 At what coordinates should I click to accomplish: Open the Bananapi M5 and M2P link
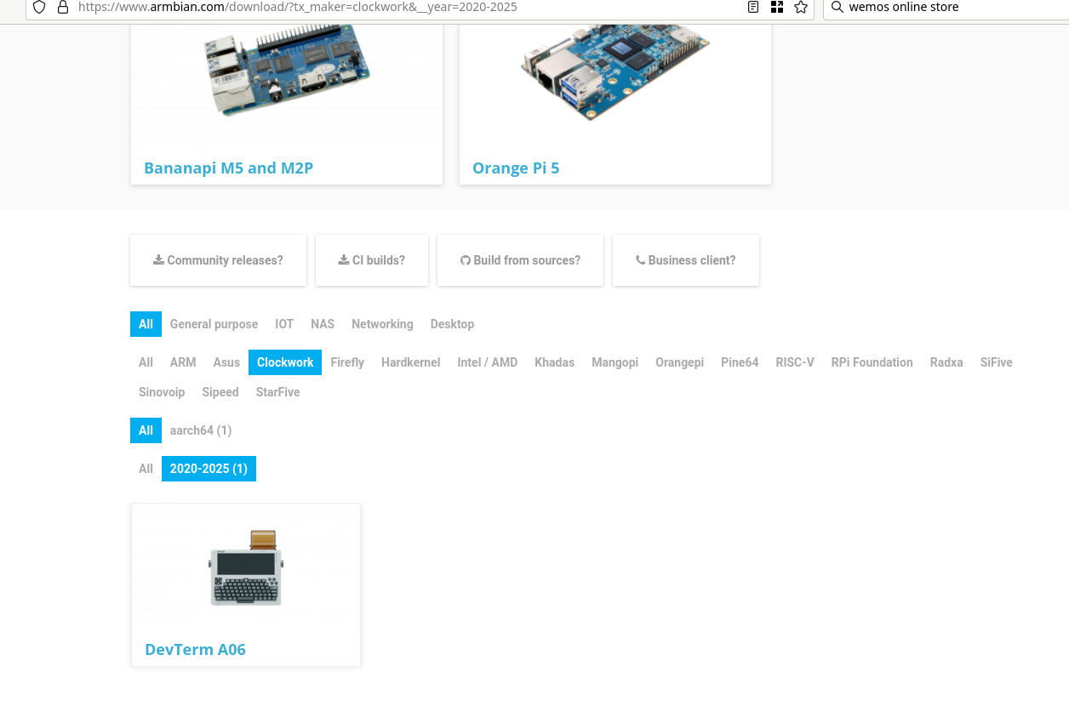pyautogui.click(x=229, y=168)
